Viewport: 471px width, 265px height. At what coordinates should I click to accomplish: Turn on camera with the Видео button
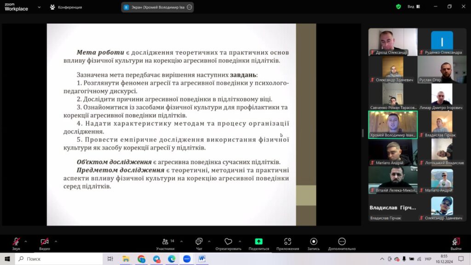45,242
